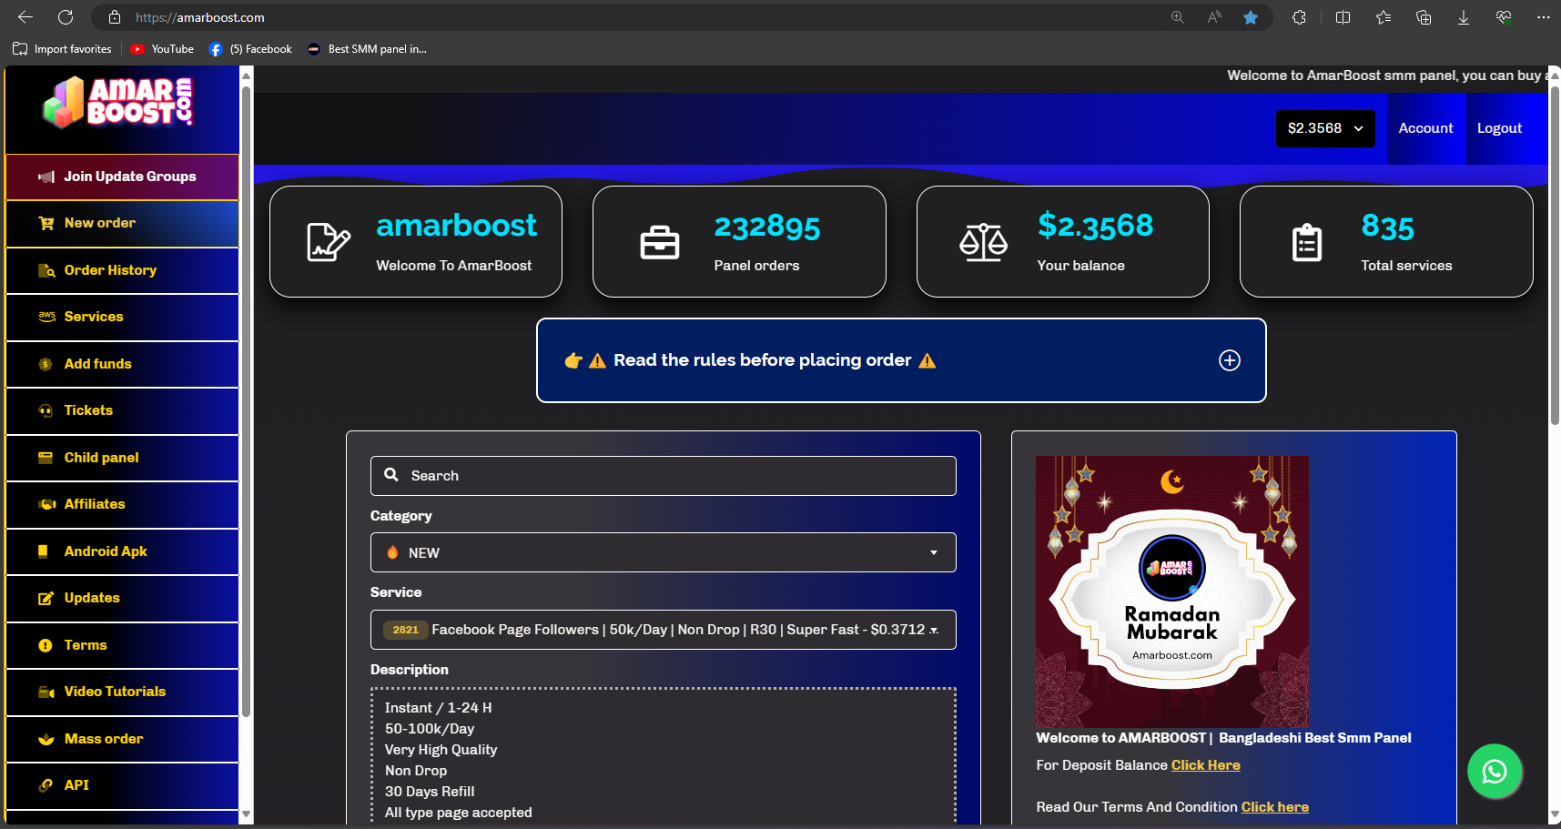Screen dimensions: 1561x829
Task: View Terms sidebar page
Action: 122,645
